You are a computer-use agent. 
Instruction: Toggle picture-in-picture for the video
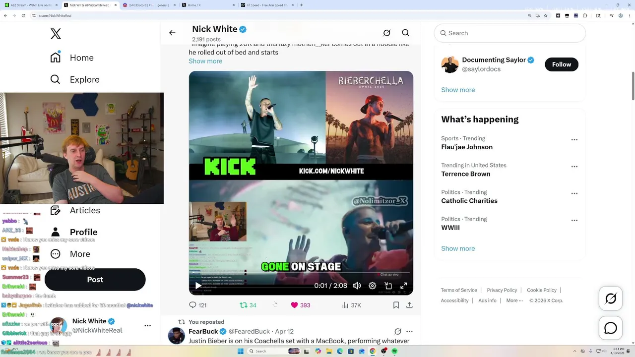(388, 286)
